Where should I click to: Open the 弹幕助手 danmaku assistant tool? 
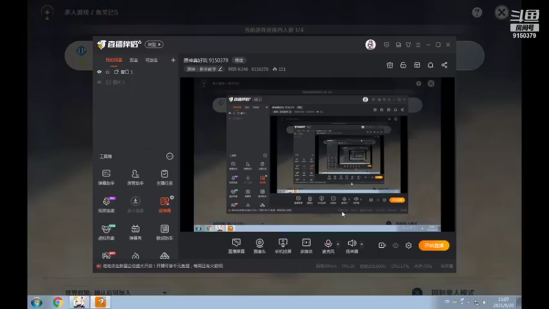point(106,177)
